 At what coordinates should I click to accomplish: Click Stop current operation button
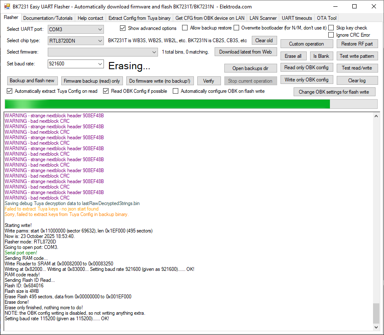[x=250, y=81]
